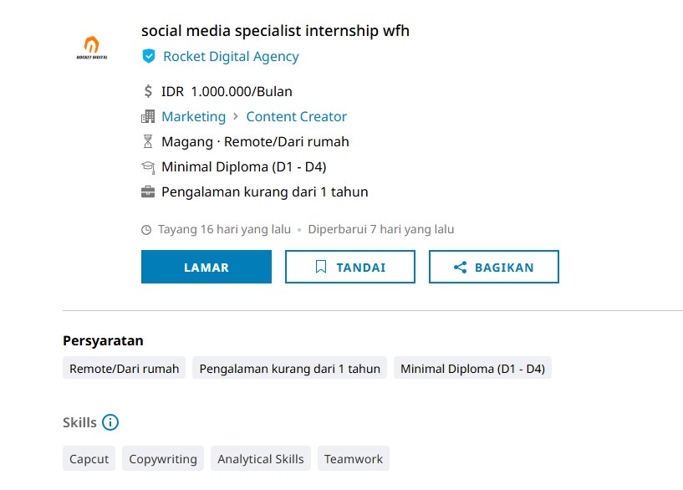The width and height of the screenshot is (683, 490).
Task: Click the verified shield badge icon
Action: pos(149,56)
